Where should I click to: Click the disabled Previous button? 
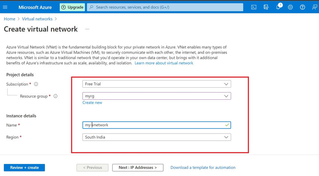(92, 167)
